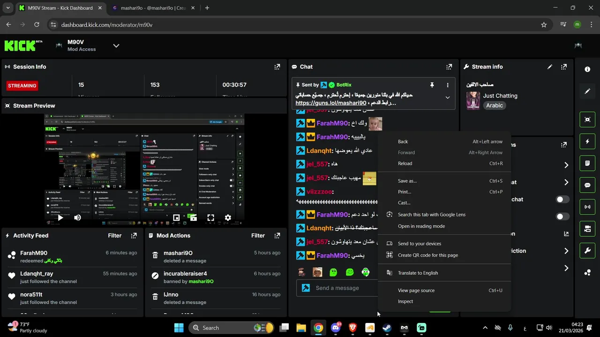Toggle the chat bubble sidebar icon
Image resolution: width=600 pixels, height=337 pixels.
click(x=587, y=185)
